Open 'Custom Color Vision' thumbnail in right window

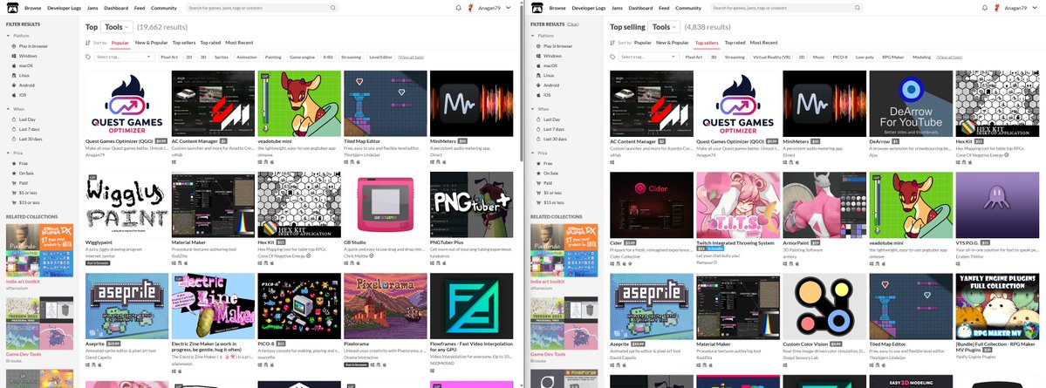coord(824,305)
